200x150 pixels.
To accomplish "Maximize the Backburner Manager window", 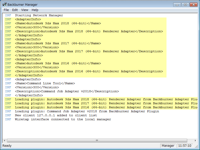I will (x=185, y=5).
